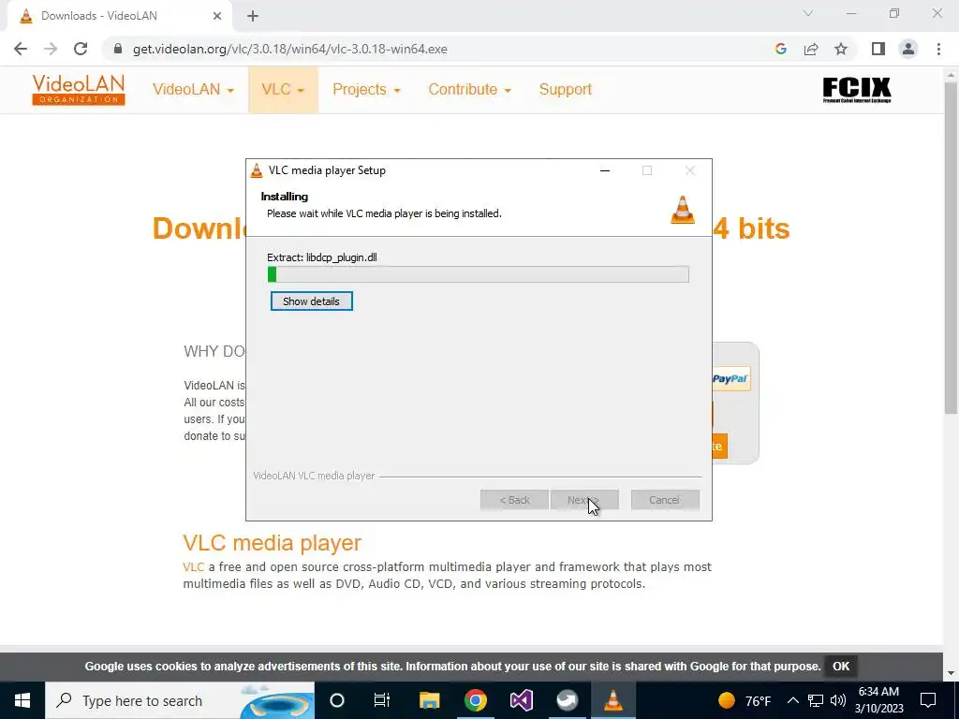Open Task View on the taskbar
This screenshot has width=959, height=719.
[x=382, y=700]
